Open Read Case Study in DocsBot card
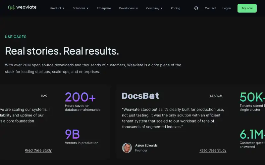 tap(213, 150)
